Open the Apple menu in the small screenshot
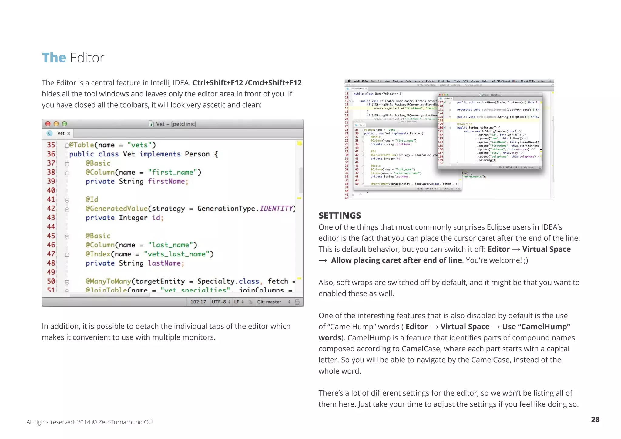This screenshot has height=439, width=621. (x=349, y=81)
